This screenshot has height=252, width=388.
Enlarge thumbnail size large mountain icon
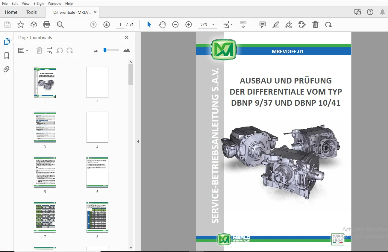127,50
